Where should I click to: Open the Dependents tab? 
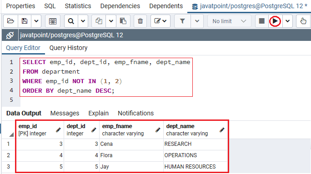coord(166,6)
